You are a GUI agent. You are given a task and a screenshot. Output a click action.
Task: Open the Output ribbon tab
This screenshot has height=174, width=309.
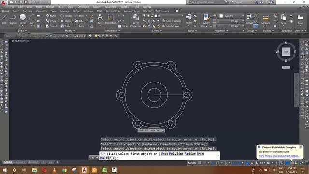77,11
